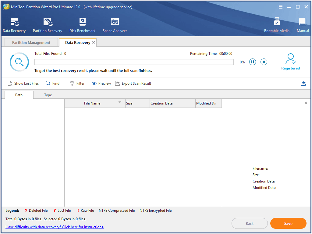Pause the running scan
Viewport: 312px width, 234px height.
point(253,62)
